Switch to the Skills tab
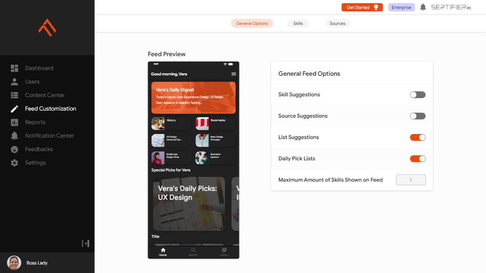This screenshot has width=486, height=273. 298,24
